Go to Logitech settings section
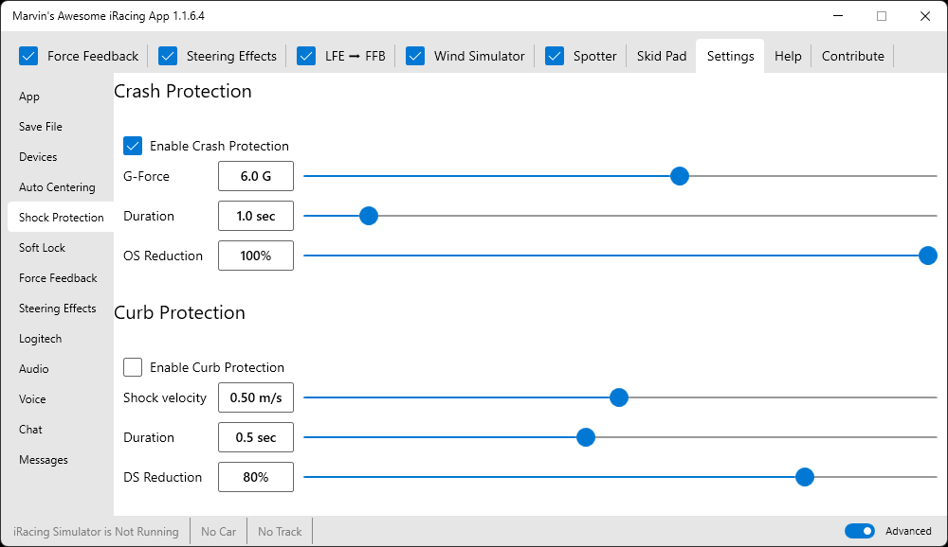Image resolution: width=948 pixels, height=547 pixels. [41, 339]
